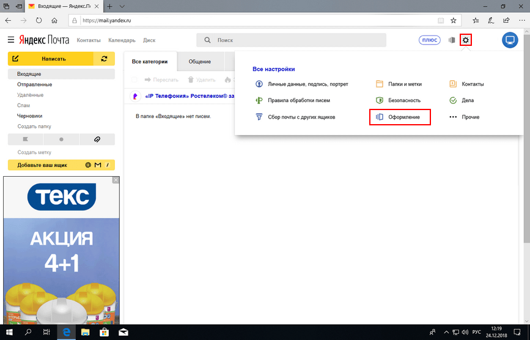The height and width of the screenshot is (340, 530).
Task: Click the Написать compose button
Action: (51, 59)
